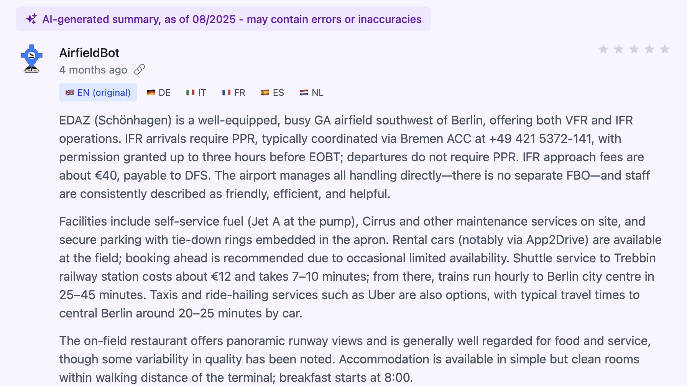687x386 pixels.
Task: Switch to the FR translation tab
Action: [234, 92]
